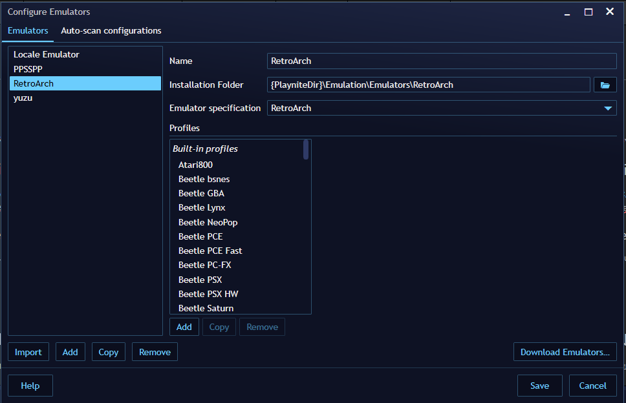Select the Atari800 built-in profile
The image size is (626, 403).
195,165
